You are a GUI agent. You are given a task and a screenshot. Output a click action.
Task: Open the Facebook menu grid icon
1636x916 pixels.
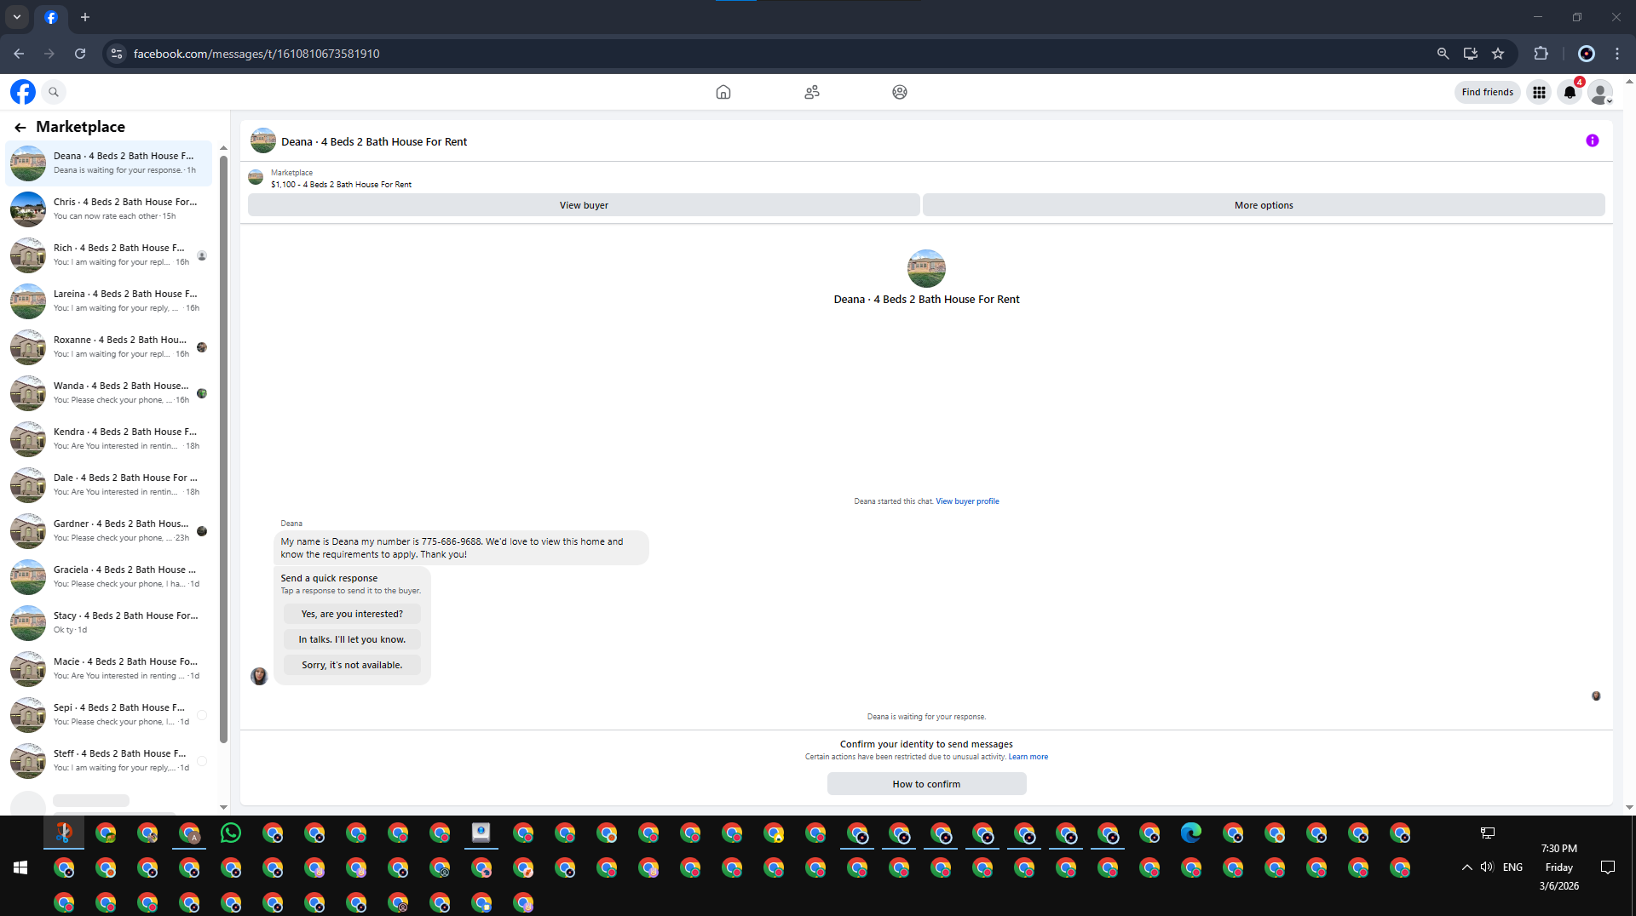[1539, 92]
